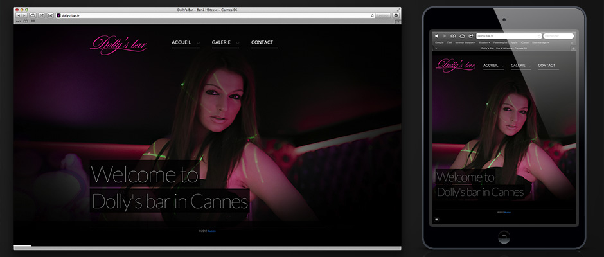
Task: Open CONTACT page on desktop site
Action: coord(262,42)
